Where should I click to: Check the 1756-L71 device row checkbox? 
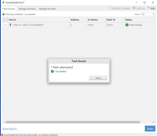(5, 25)
